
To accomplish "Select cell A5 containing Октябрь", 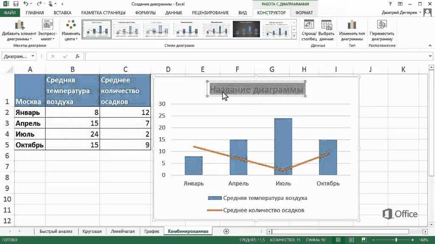I will tap(30, 145).
